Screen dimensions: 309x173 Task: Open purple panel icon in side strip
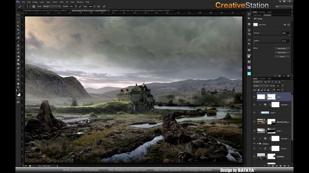[249, 67]
